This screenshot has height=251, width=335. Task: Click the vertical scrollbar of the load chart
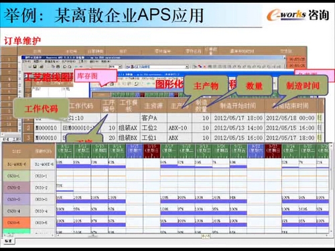[x=331, y=189]
